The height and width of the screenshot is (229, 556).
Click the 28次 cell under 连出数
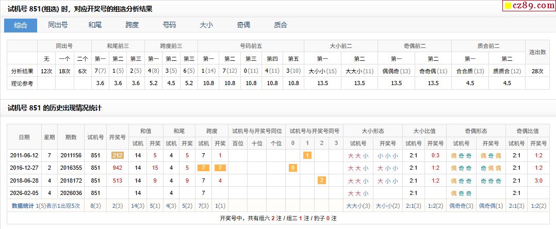pos(537,71)
